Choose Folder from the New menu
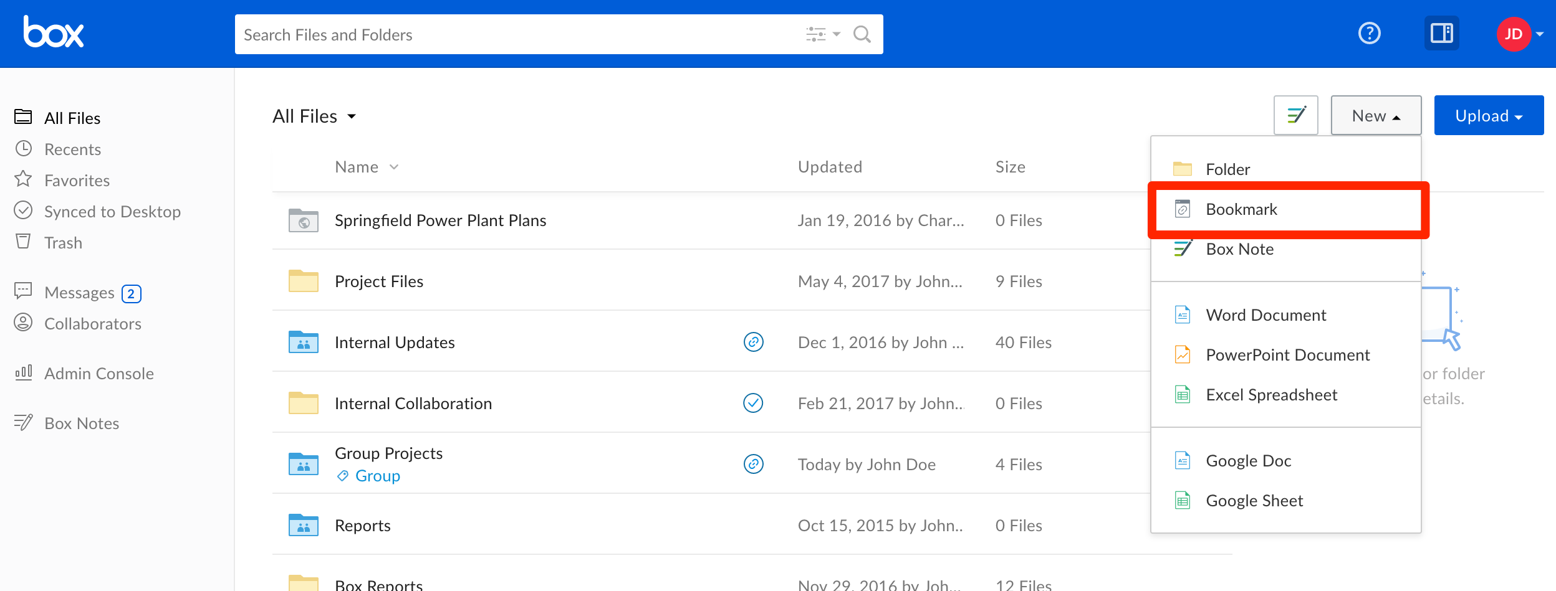1556x591 pixels. (1285, 169)
